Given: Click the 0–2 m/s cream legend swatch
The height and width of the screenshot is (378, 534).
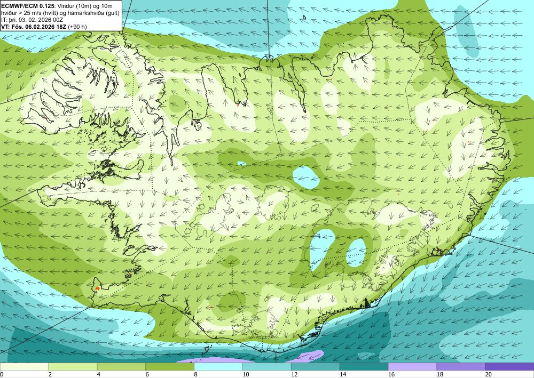Looking at the screenshot, I should [24, 367].
